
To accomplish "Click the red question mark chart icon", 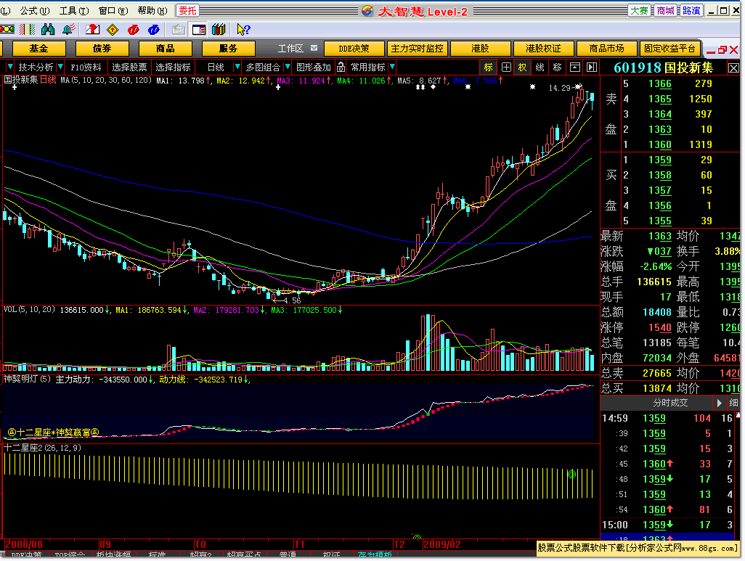I will point(93,30).
